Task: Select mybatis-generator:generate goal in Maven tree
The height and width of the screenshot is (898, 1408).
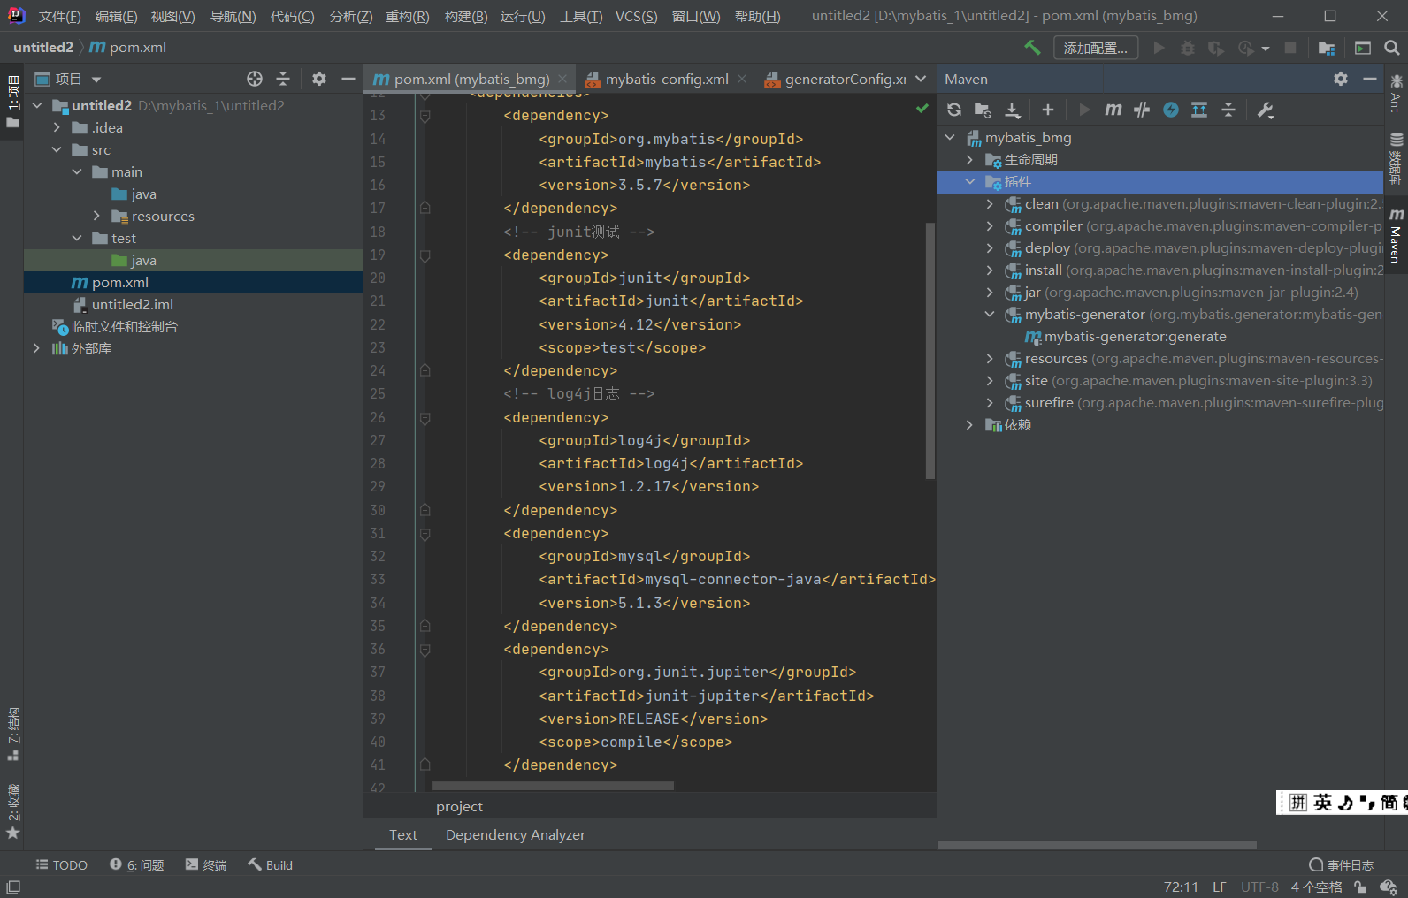Action: coord(1135,337)
